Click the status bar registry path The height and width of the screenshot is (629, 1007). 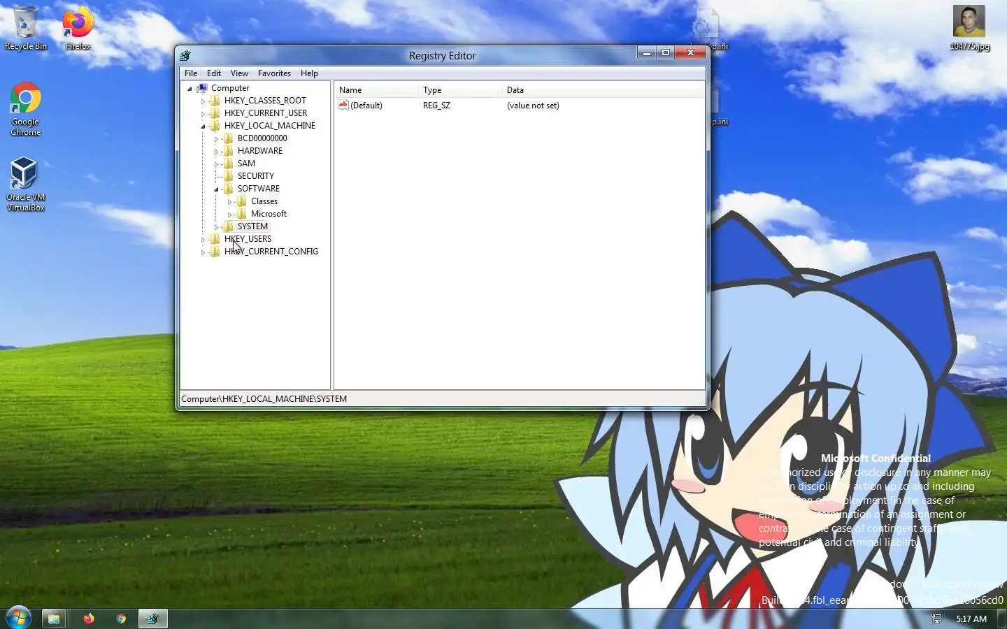pyautogui.click(x=264, y=399)
